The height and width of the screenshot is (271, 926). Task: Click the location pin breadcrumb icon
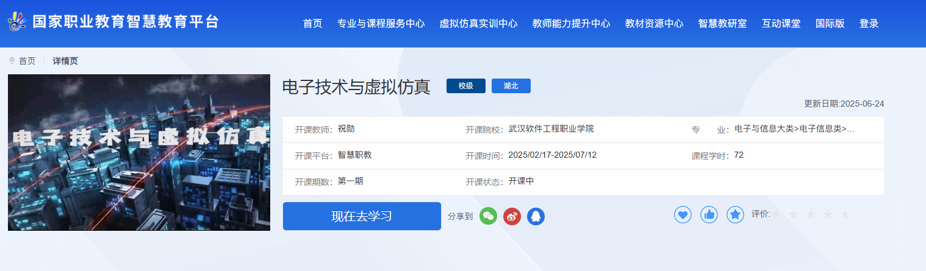[12, 61]
